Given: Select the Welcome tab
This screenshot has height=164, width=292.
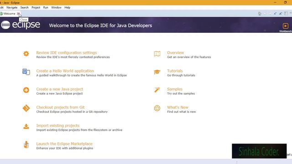Looking at the screenshot, I should click(9, 14).
